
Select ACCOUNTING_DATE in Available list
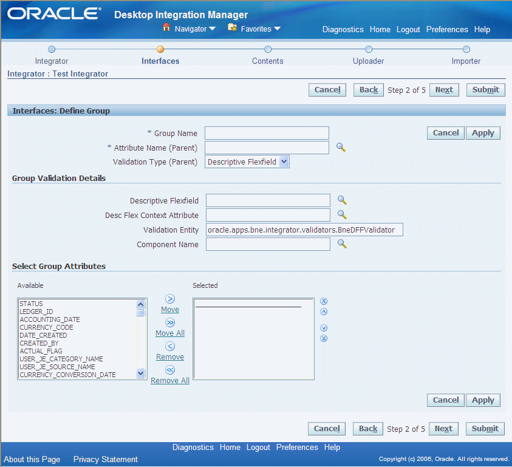click(x=50, y=319)
